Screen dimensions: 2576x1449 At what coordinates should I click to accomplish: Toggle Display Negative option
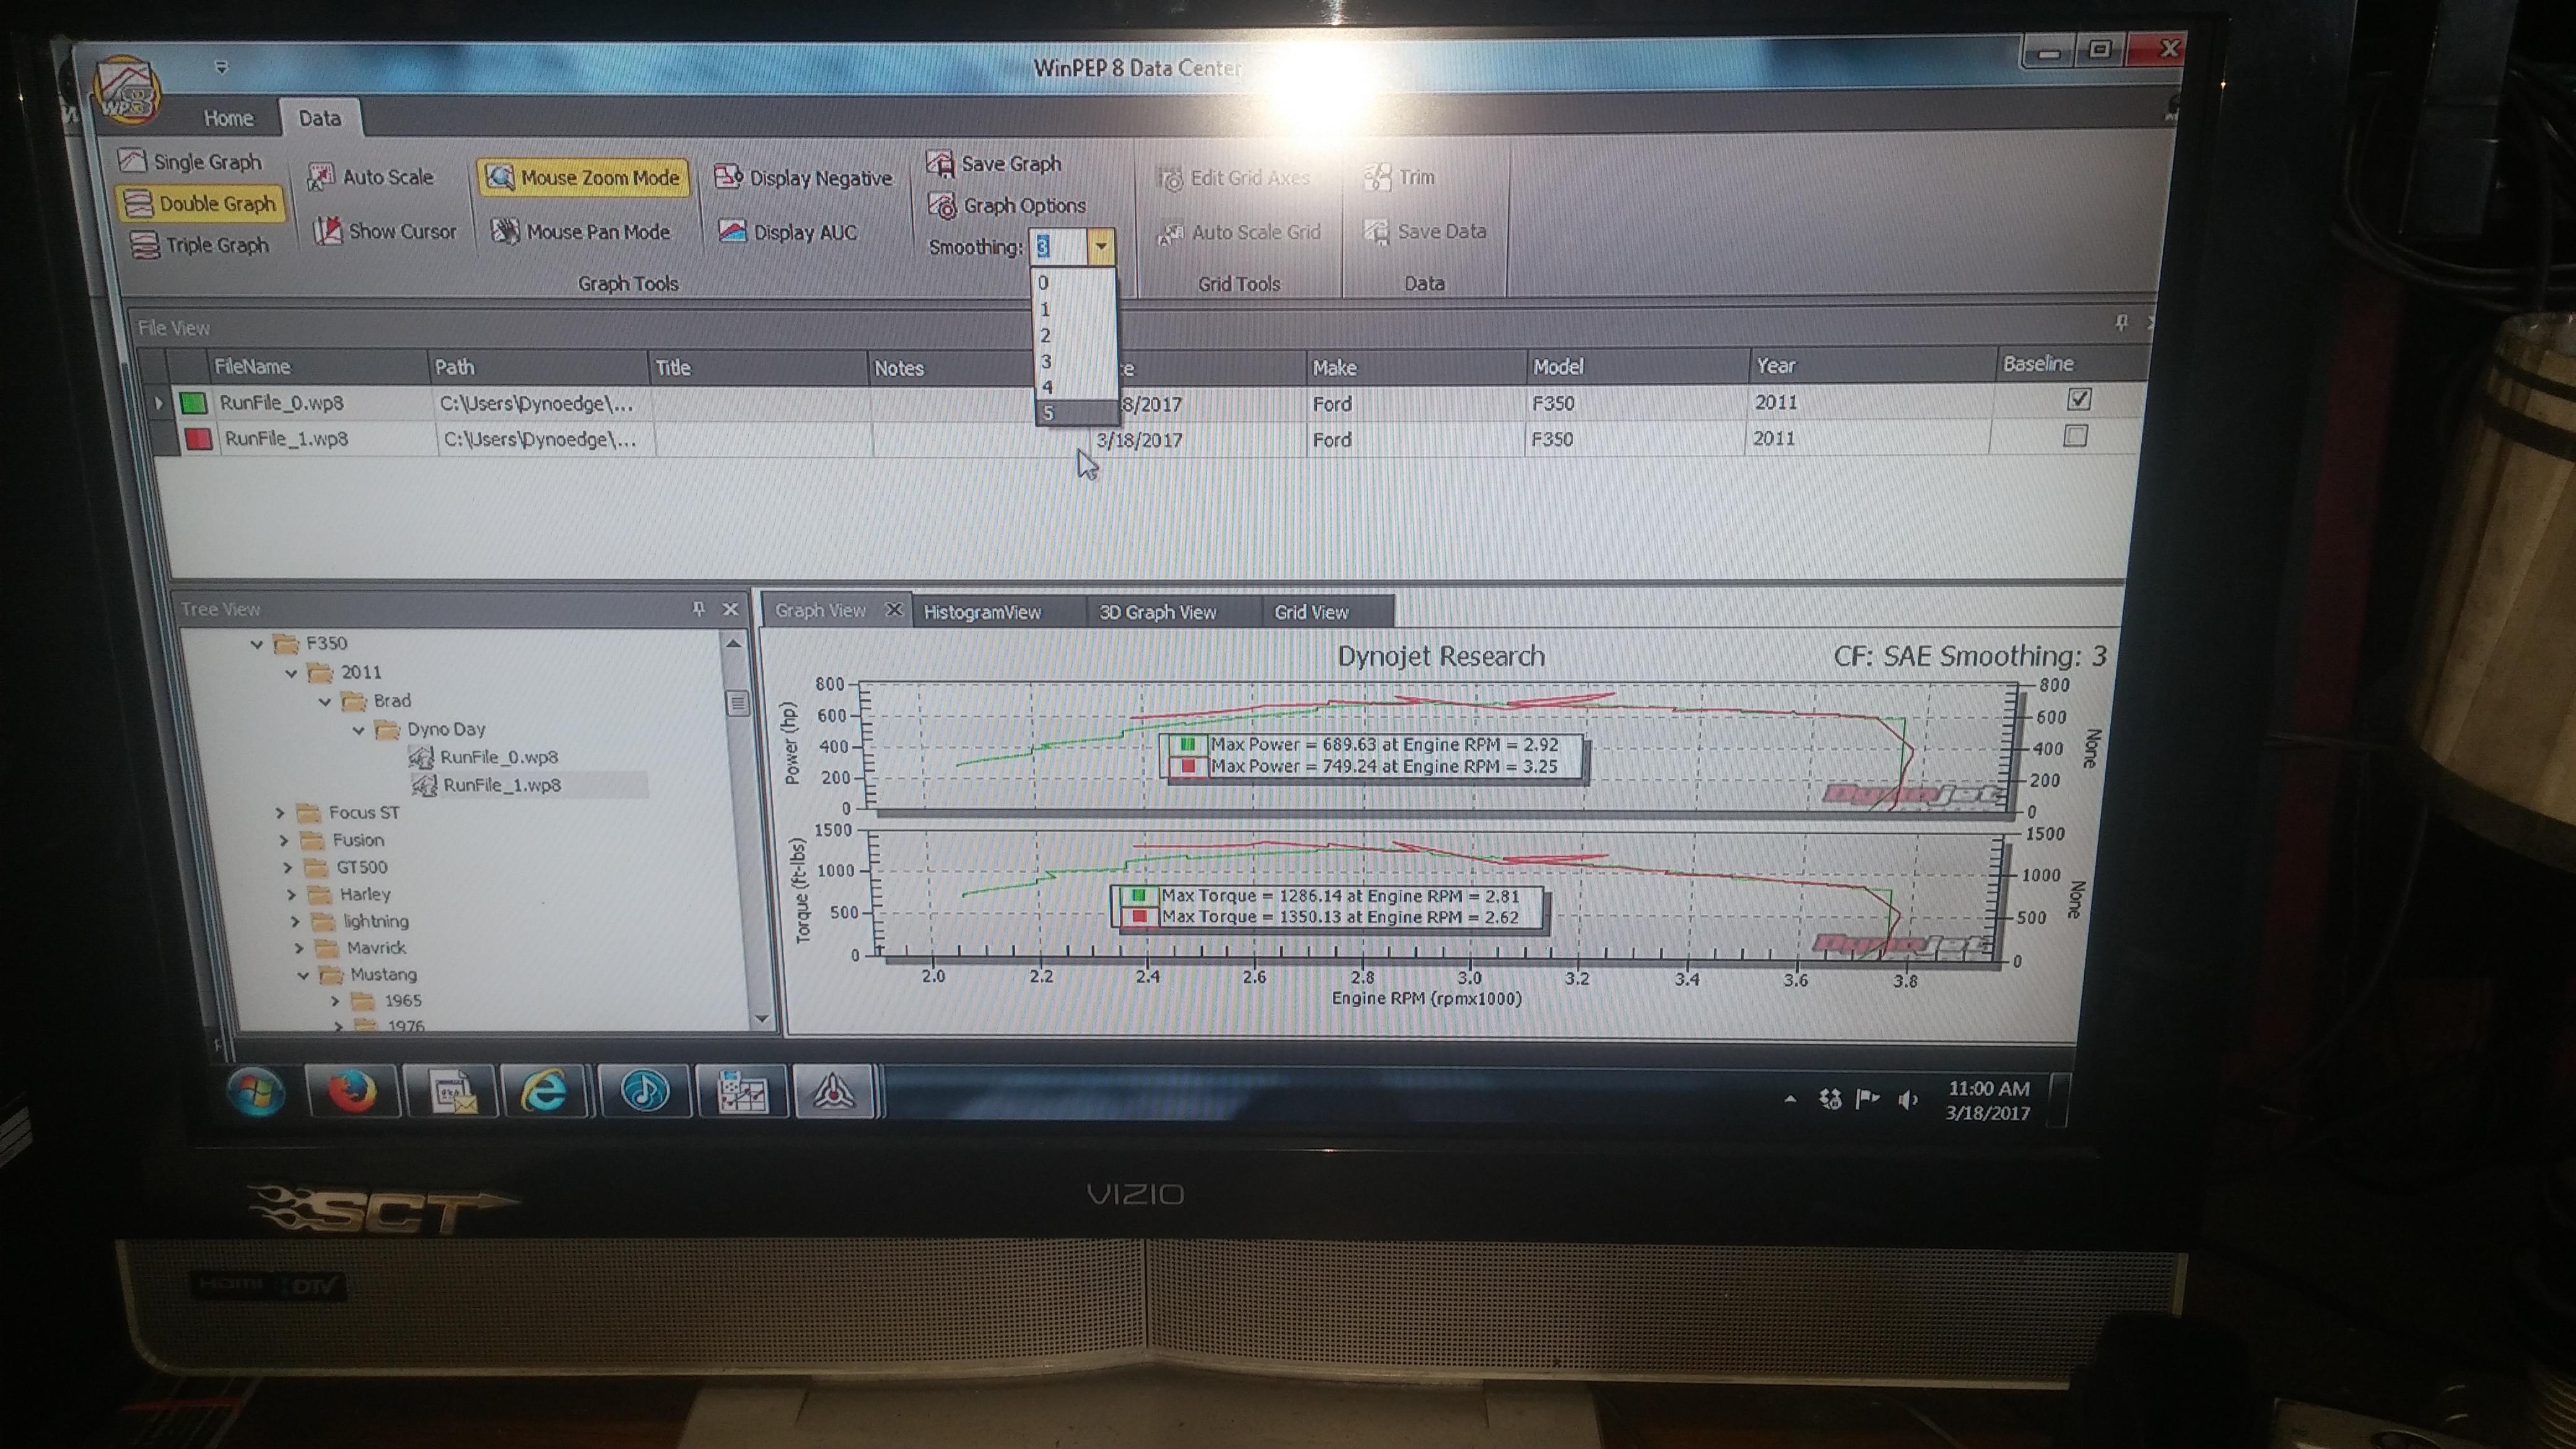[803, 178]
